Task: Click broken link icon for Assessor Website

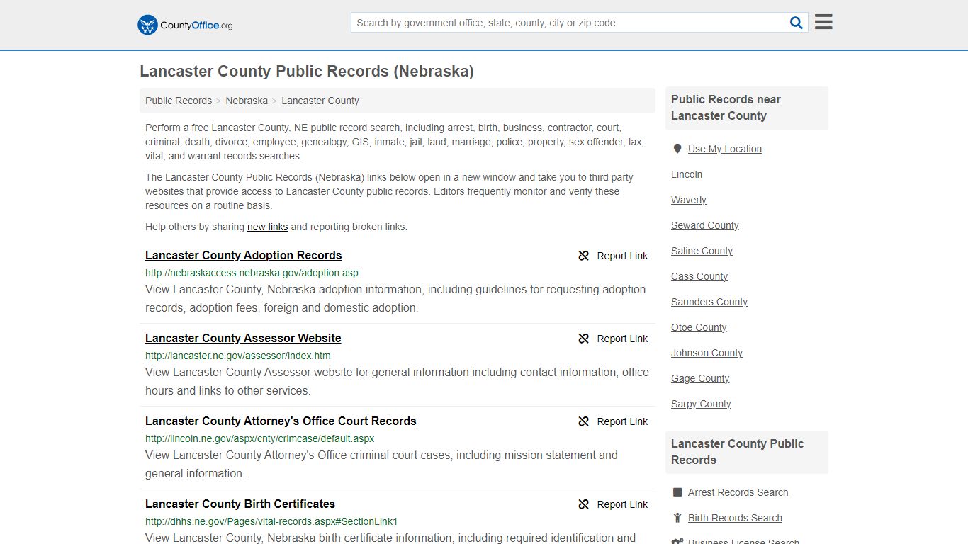Action: 584,339
